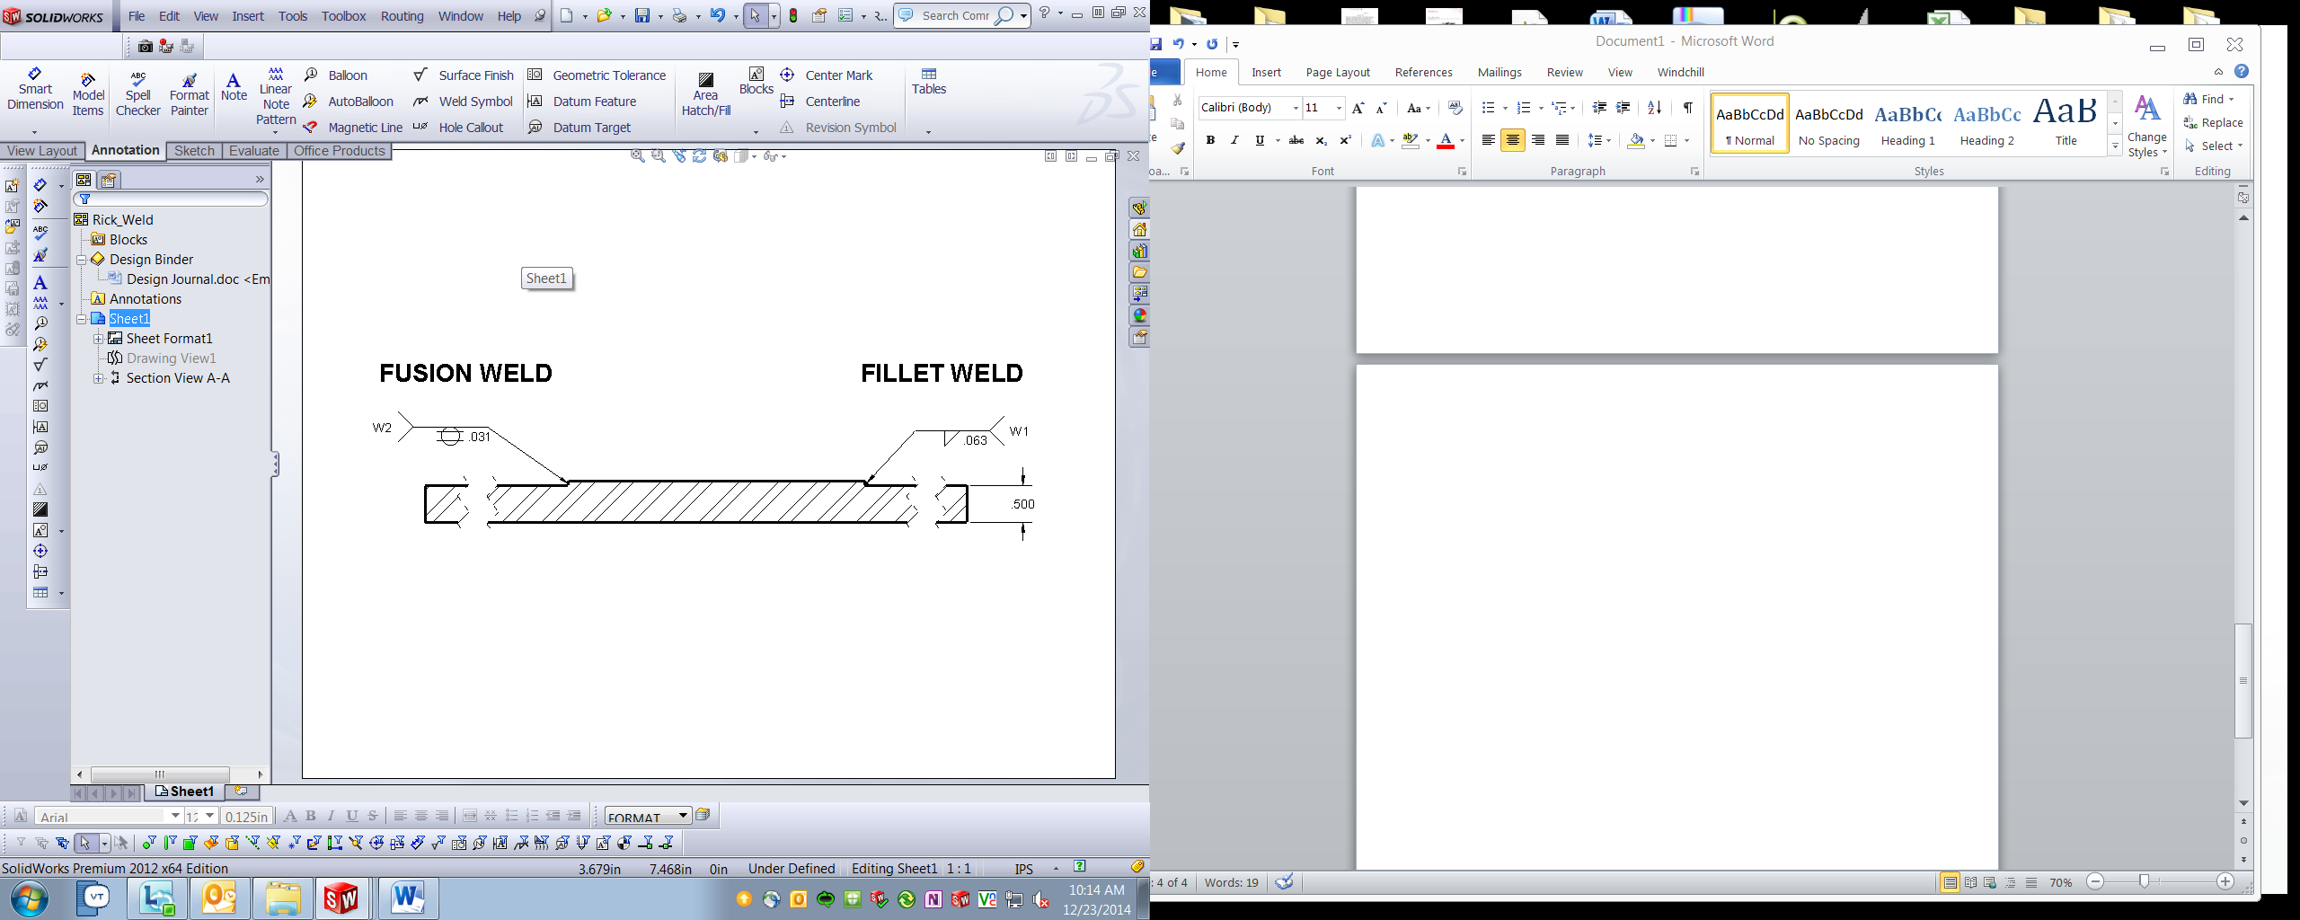Click Search Commands field in SolidWorks
Viewport: 2300px width, 920px height.
(x=955, y=16)
